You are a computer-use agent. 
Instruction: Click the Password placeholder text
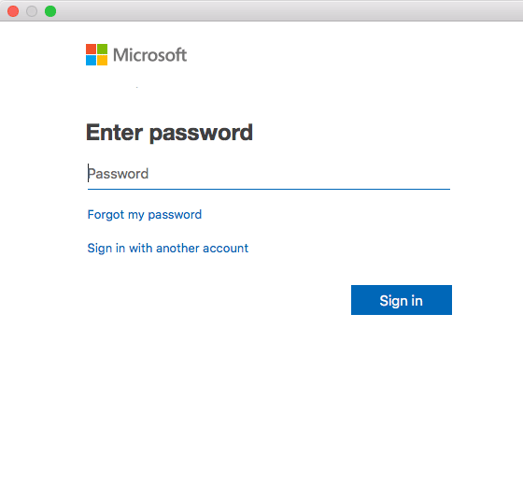tap(118, 174)
